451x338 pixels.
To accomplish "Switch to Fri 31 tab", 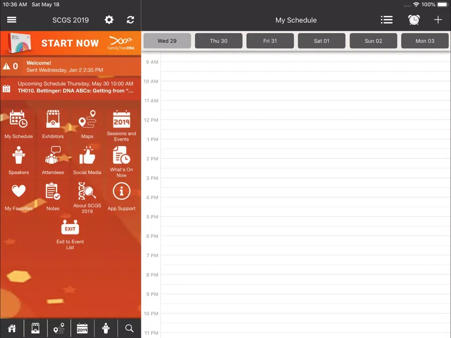I will (270, 41).
